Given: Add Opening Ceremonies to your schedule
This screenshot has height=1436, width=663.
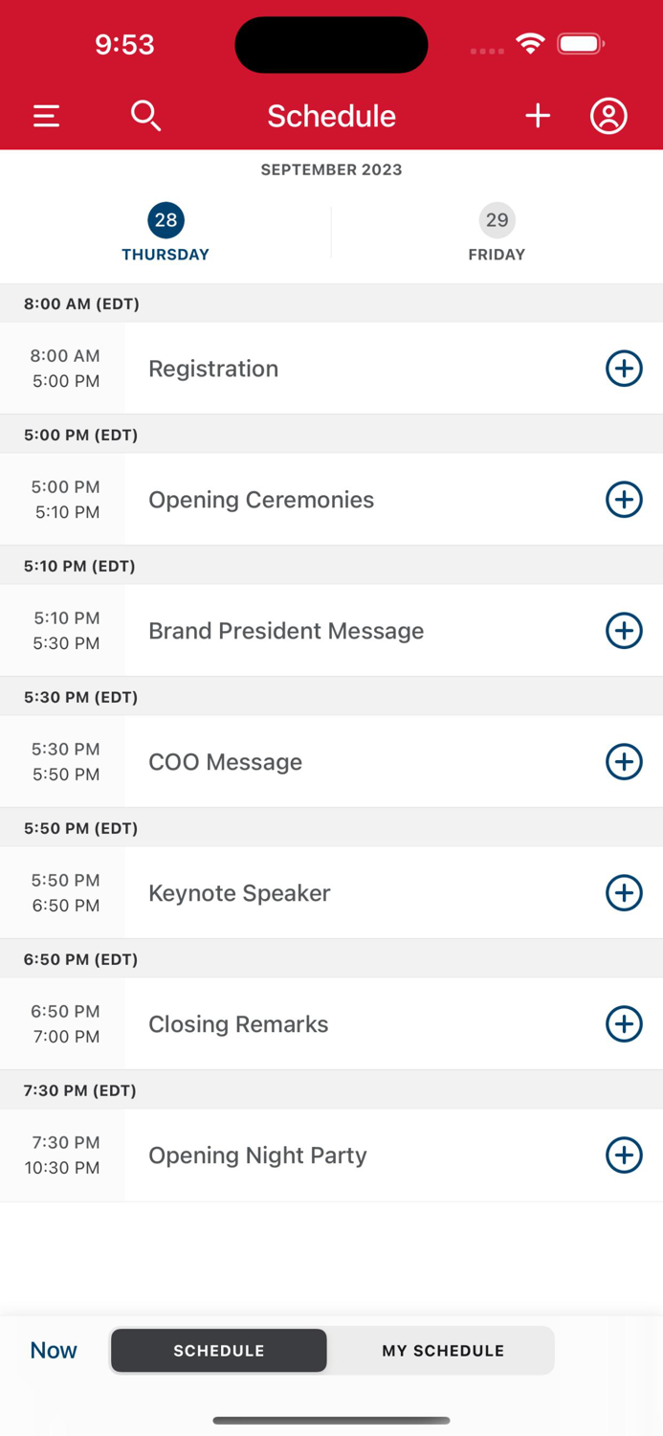Looking at the screenshot, I should (x=624, y=499).
